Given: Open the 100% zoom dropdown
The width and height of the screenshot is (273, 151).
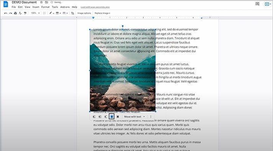Looking at the screenshot, I should pos(35,13).
